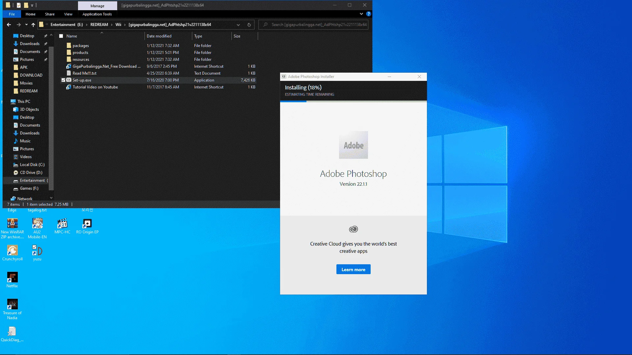
Task: Uncheck the Set-up.exe file checkbox
Action: click(x=63, y=80)
